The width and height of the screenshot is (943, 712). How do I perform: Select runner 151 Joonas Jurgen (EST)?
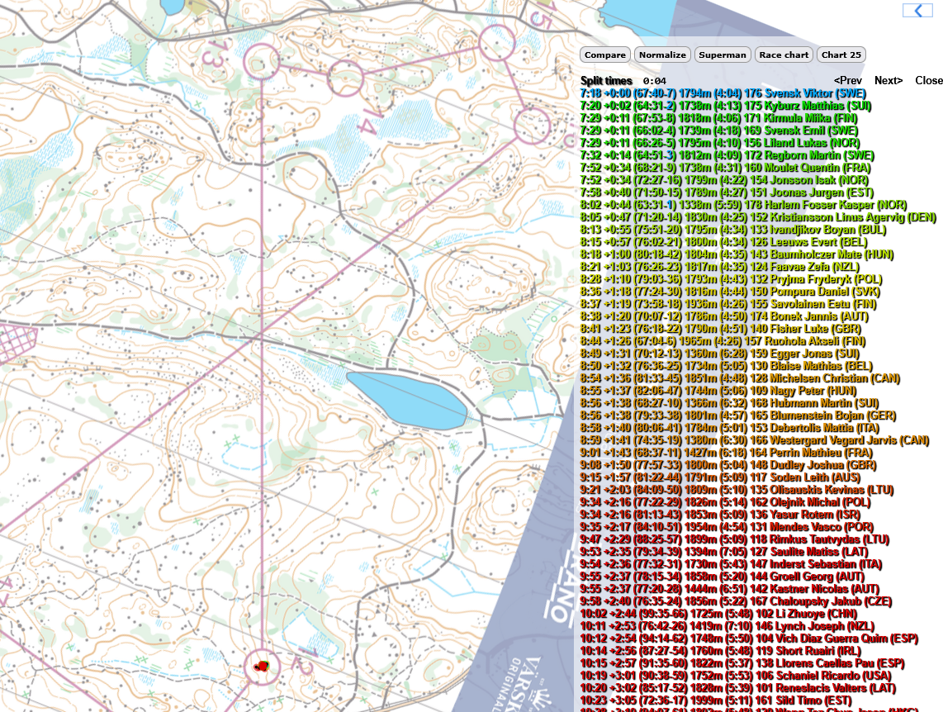pos(727,192)
